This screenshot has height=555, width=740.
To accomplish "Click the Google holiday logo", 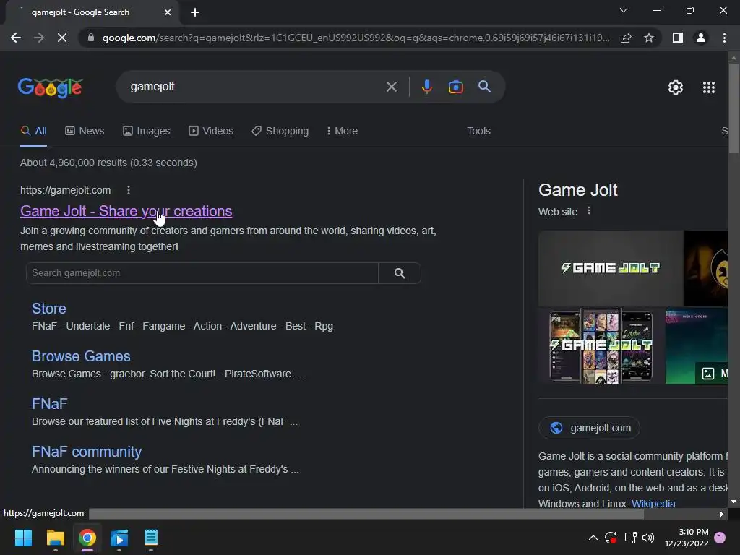I will [x=51, y=87].
